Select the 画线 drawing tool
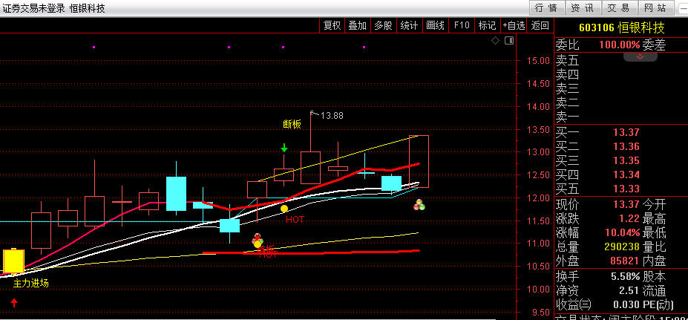Viewport: 688px width, 320px height. pos(435,25)
